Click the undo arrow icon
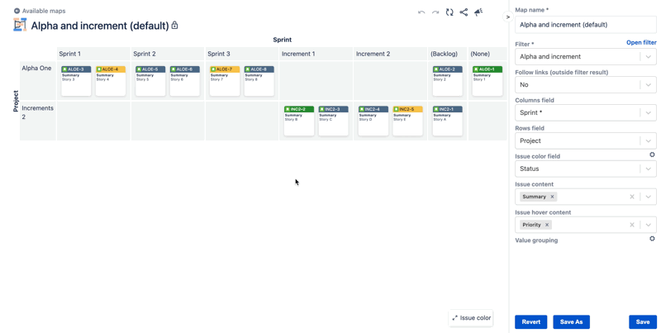Viewport: 661px width, 333px height. coord(421,12)
